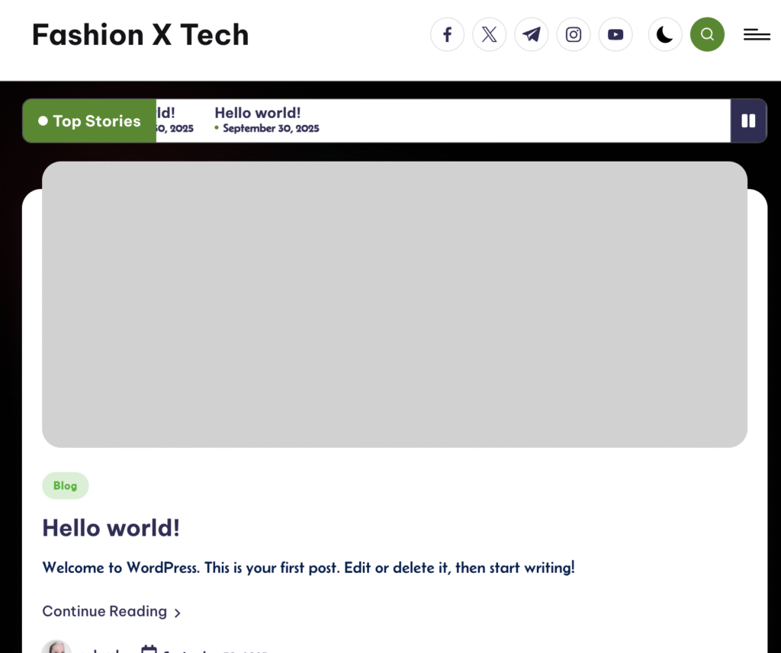Select the Blog category tag
This screenshot has height=653, width=781.
[x=65, y=485]
